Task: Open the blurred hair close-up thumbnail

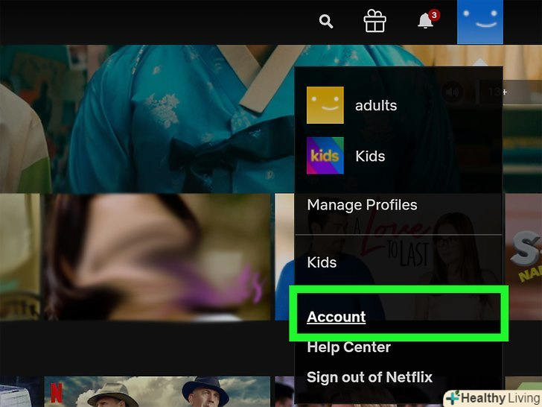Action: click(157, 256)
